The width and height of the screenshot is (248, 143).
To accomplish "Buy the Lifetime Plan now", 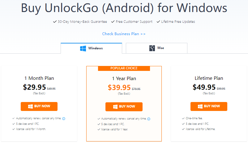I will coord(209,106).
